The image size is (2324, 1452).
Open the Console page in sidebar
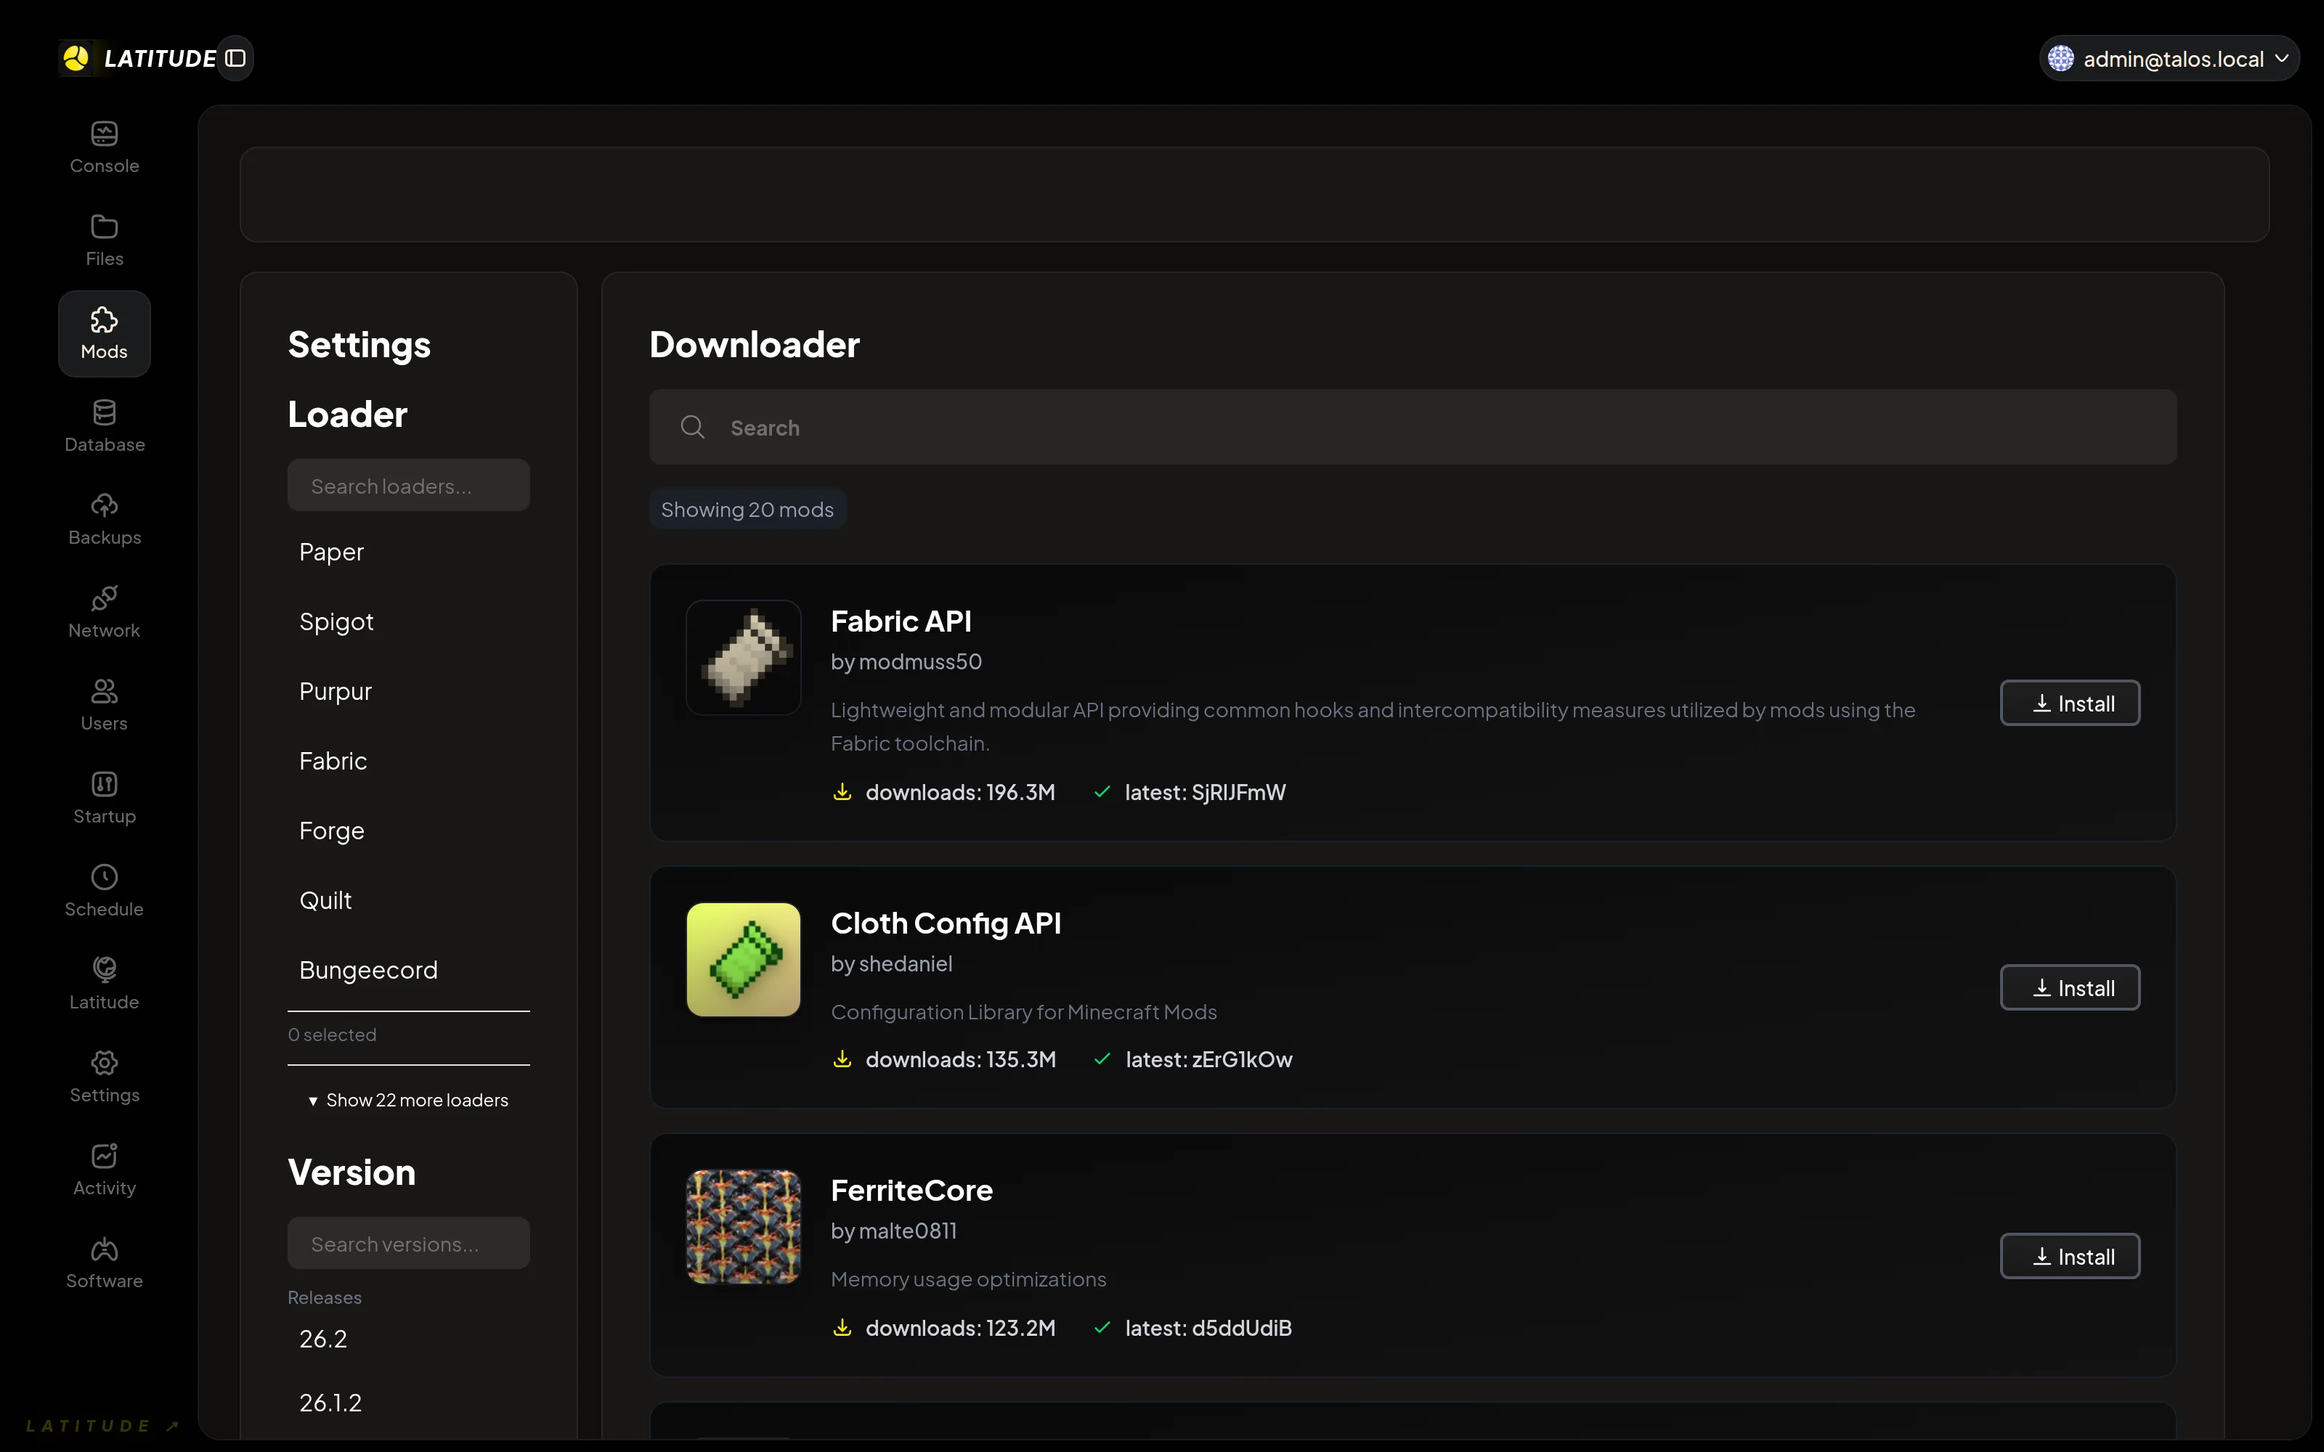point(104,148)
